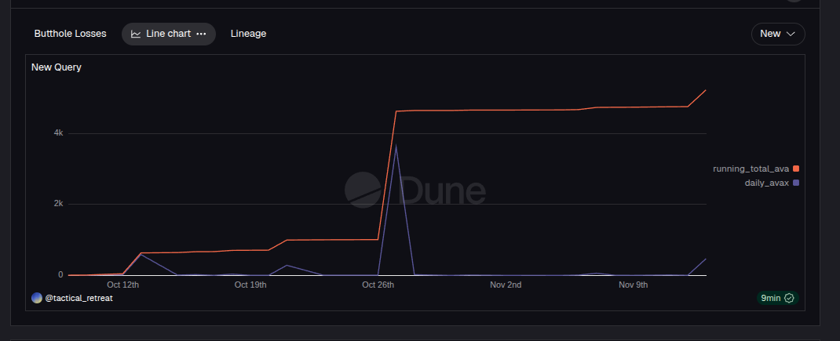The width and height of the screenshot is (840, 341).
Task: Click the Oct 12th axis label
Action: tap(123, 285)
